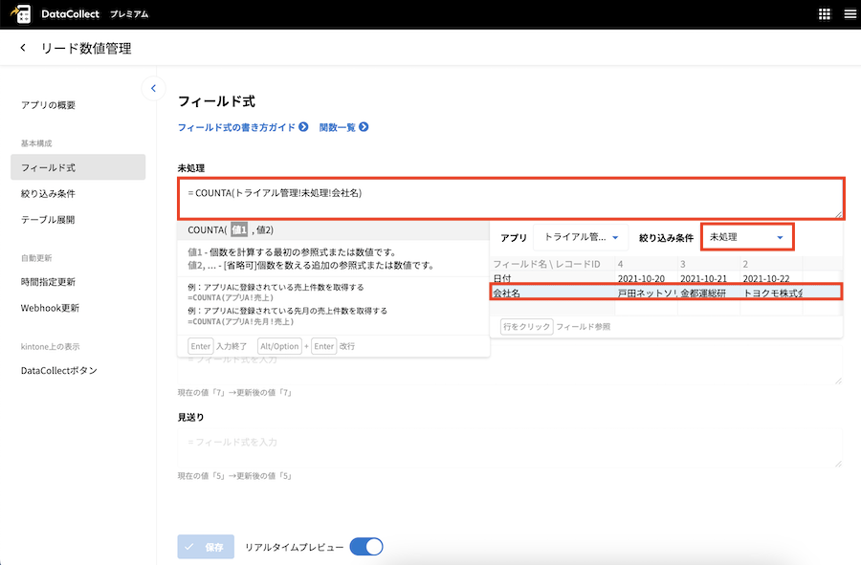Collapse the sidebar with the blue arrow circle
Viewport: 861px width, 565px height.
[x=153, y=88]
